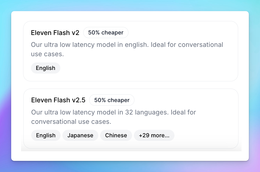The height and width of the screenshot is (172, 260).
Task: Expand the +29 more... languages list
Action: tap(154, 135)
